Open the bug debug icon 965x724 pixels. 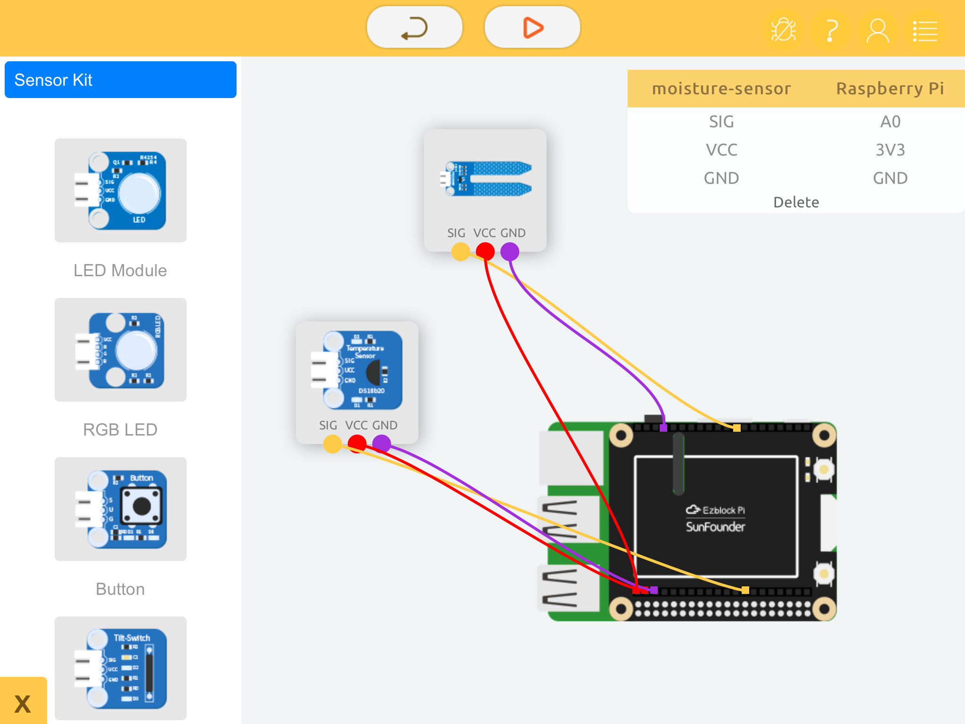783,31
